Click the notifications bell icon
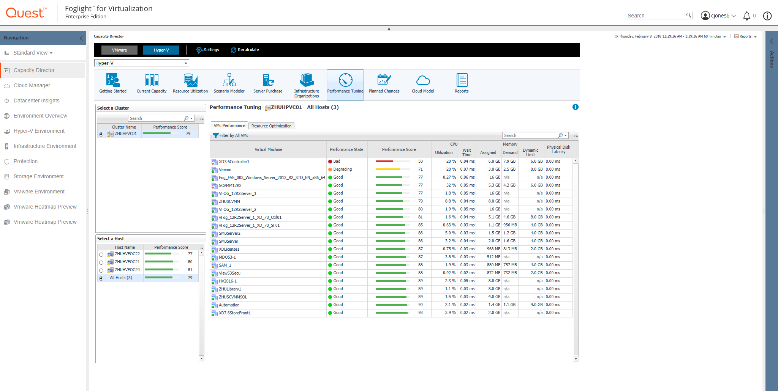The image size is (778, 391). 746,16
